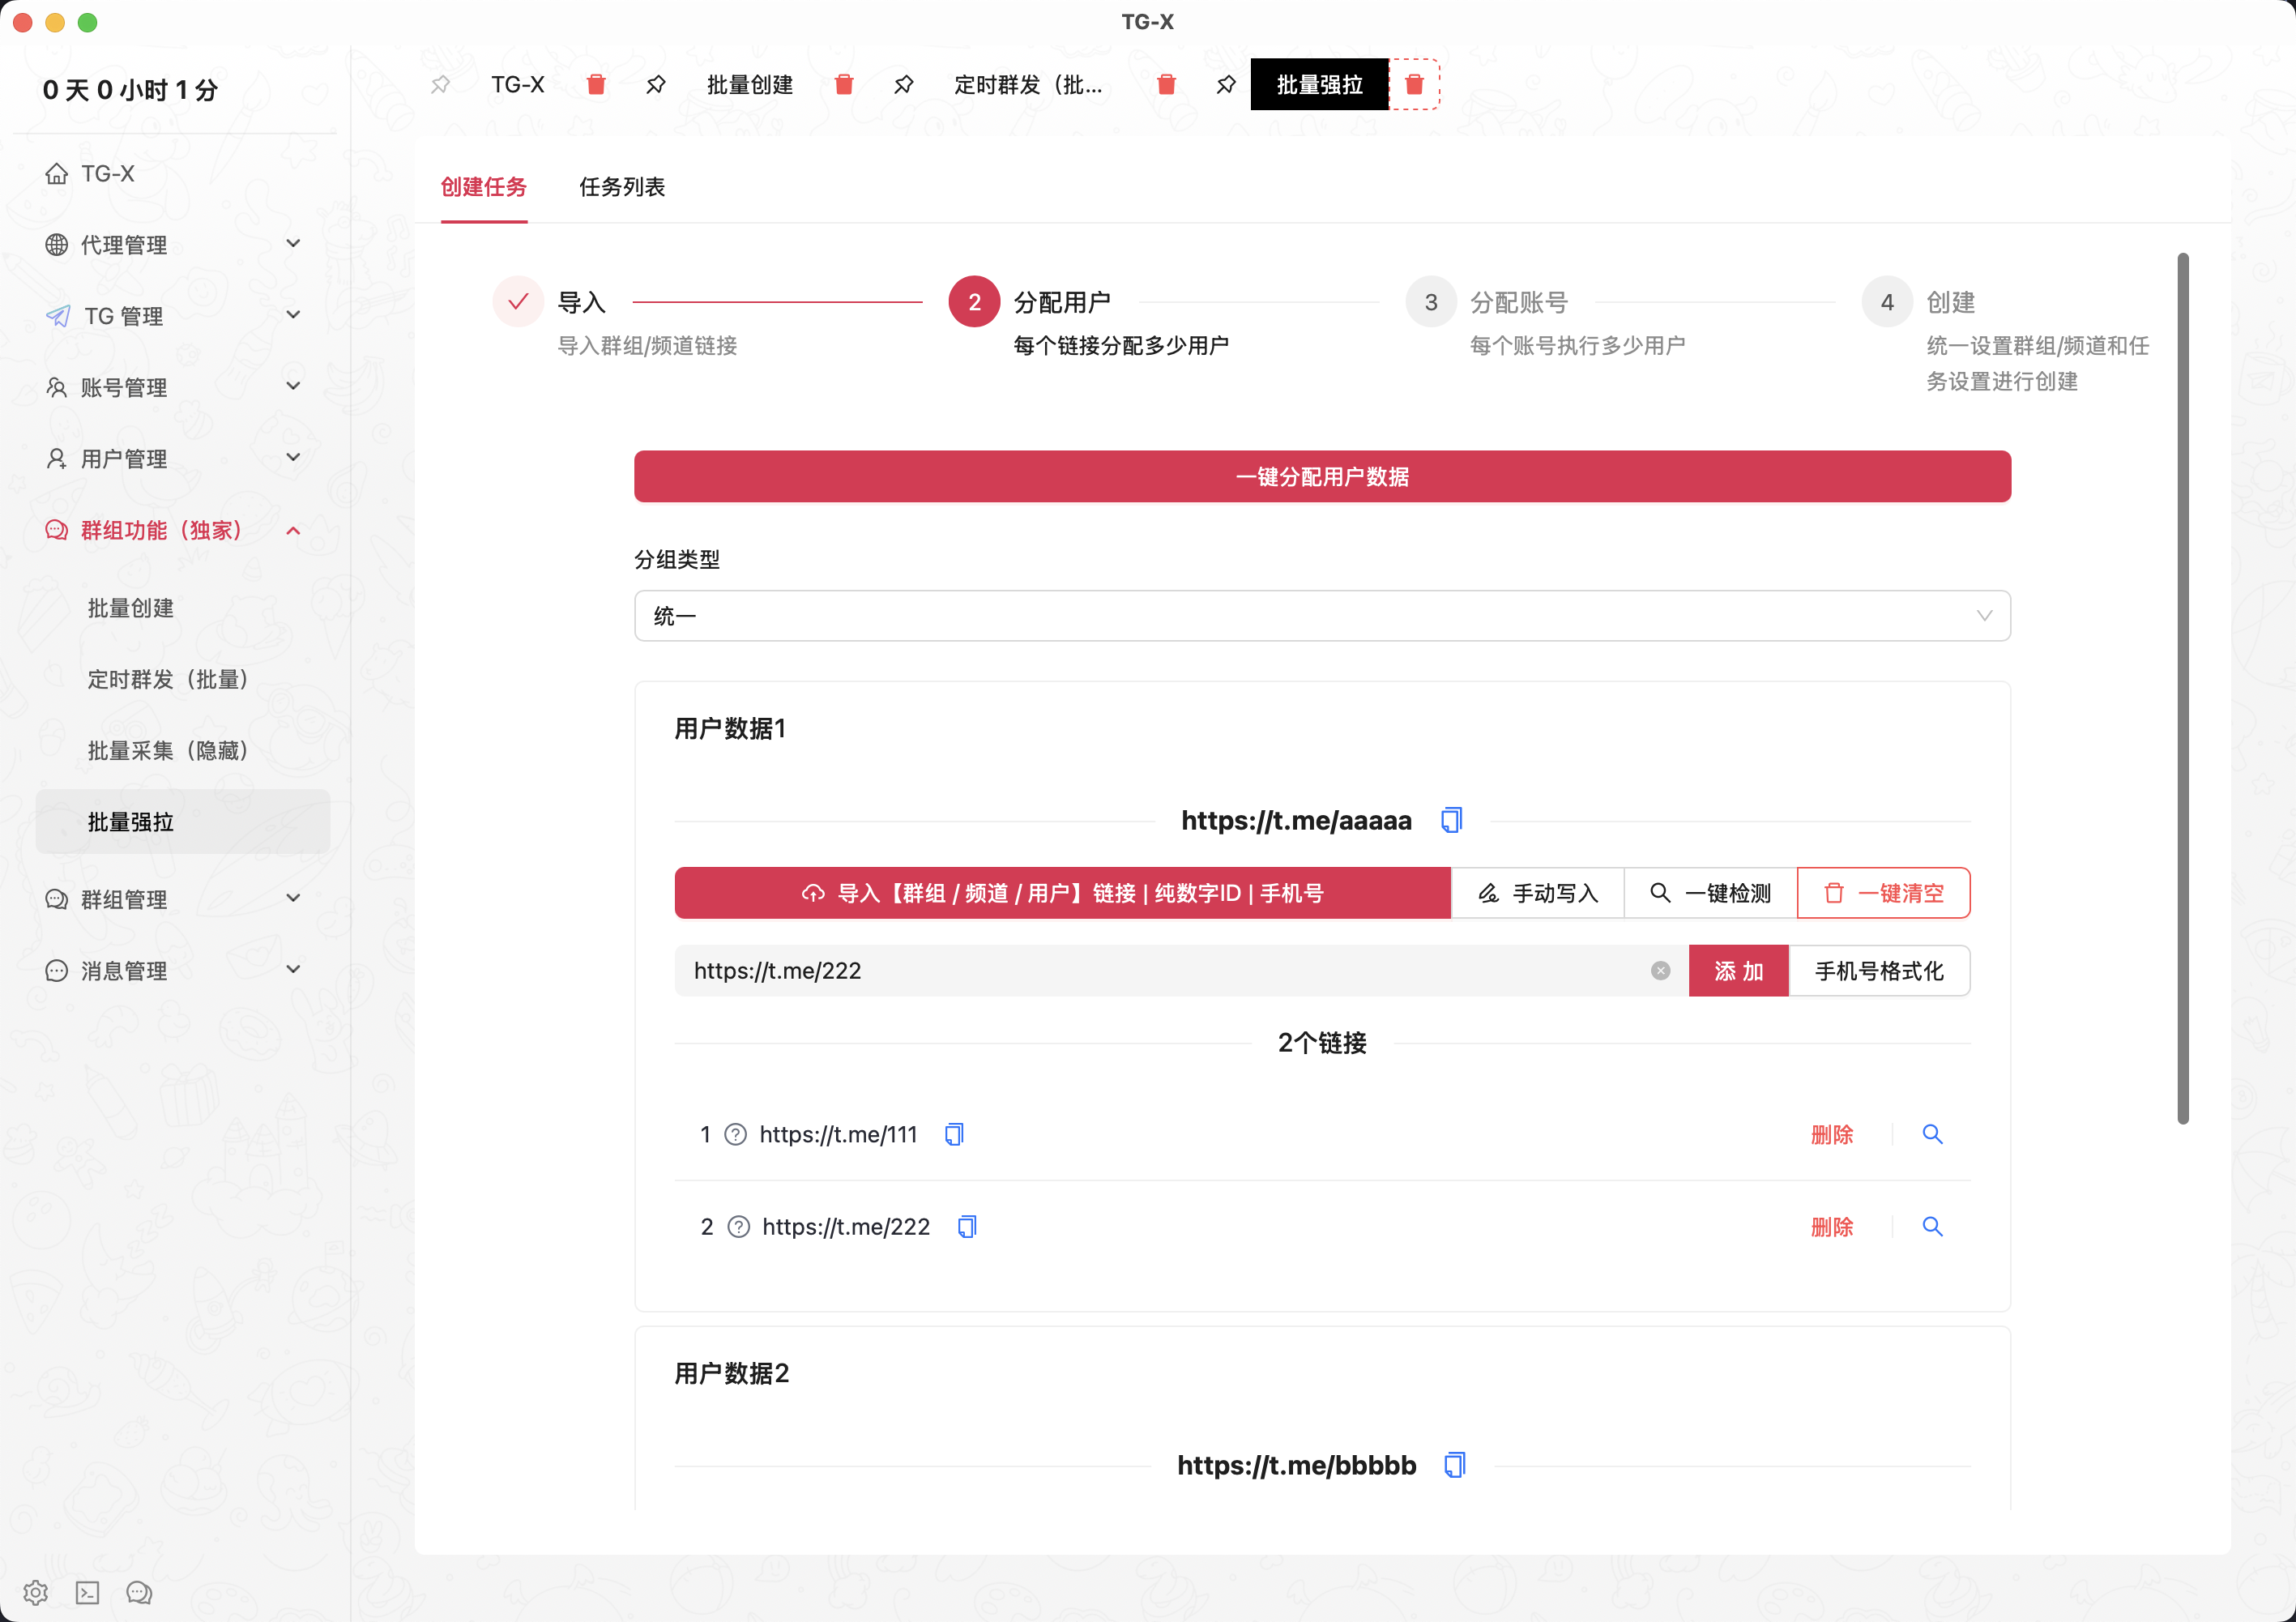Click the 用户数据1 heading

tap(730, 728)
